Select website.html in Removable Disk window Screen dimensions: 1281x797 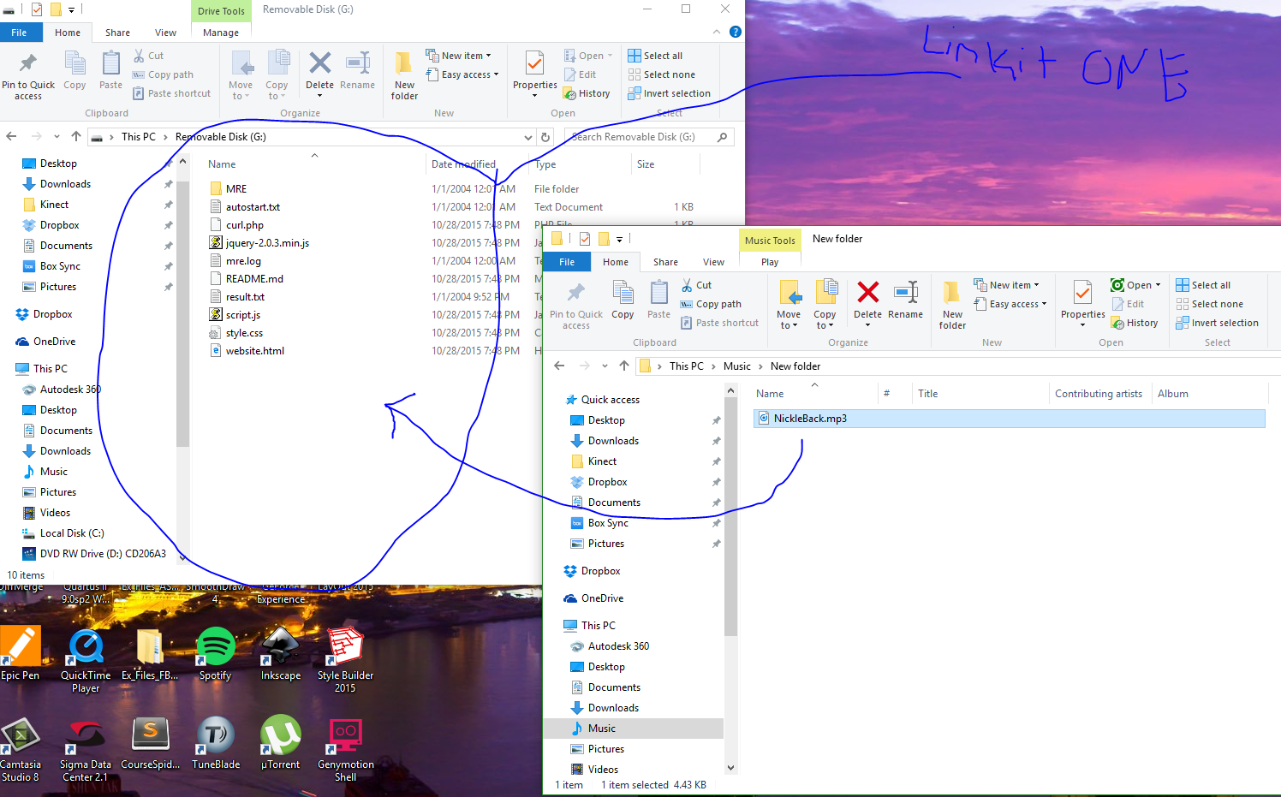255,351
